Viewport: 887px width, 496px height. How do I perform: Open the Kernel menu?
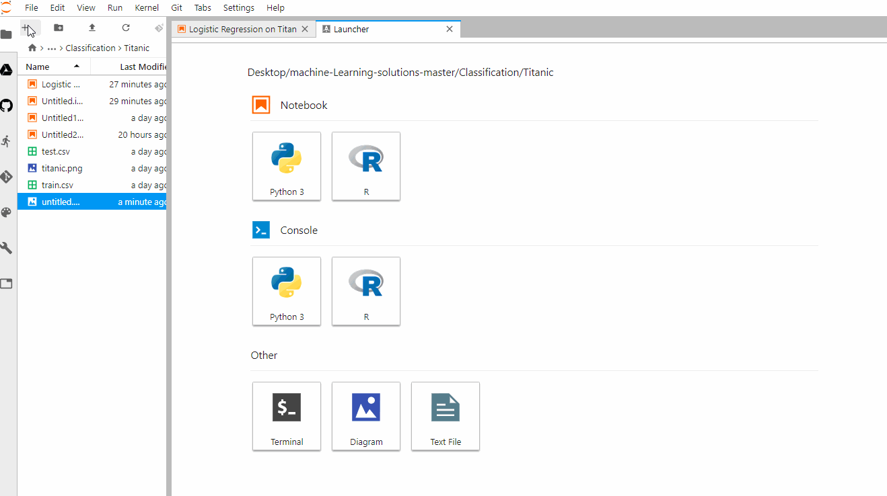tap(147, 8)
